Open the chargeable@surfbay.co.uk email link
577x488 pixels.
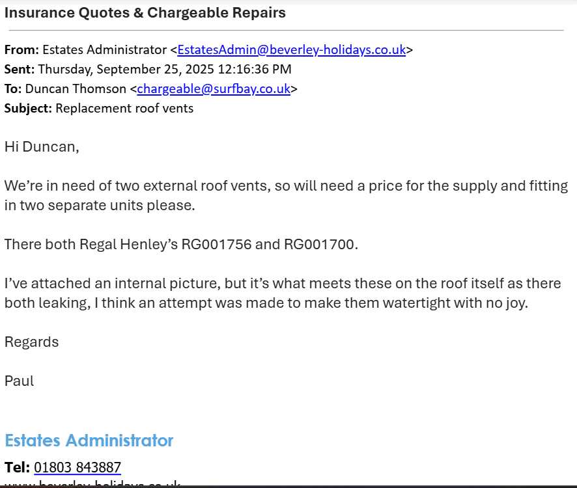[x=214, y=89]
